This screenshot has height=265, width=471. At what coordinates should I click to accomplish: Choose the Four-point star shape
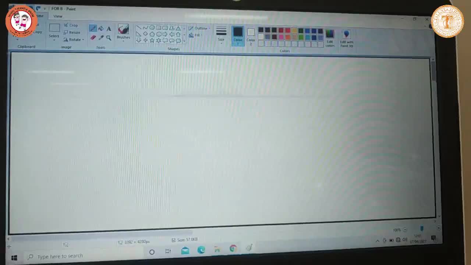click(x=145, y=40)
